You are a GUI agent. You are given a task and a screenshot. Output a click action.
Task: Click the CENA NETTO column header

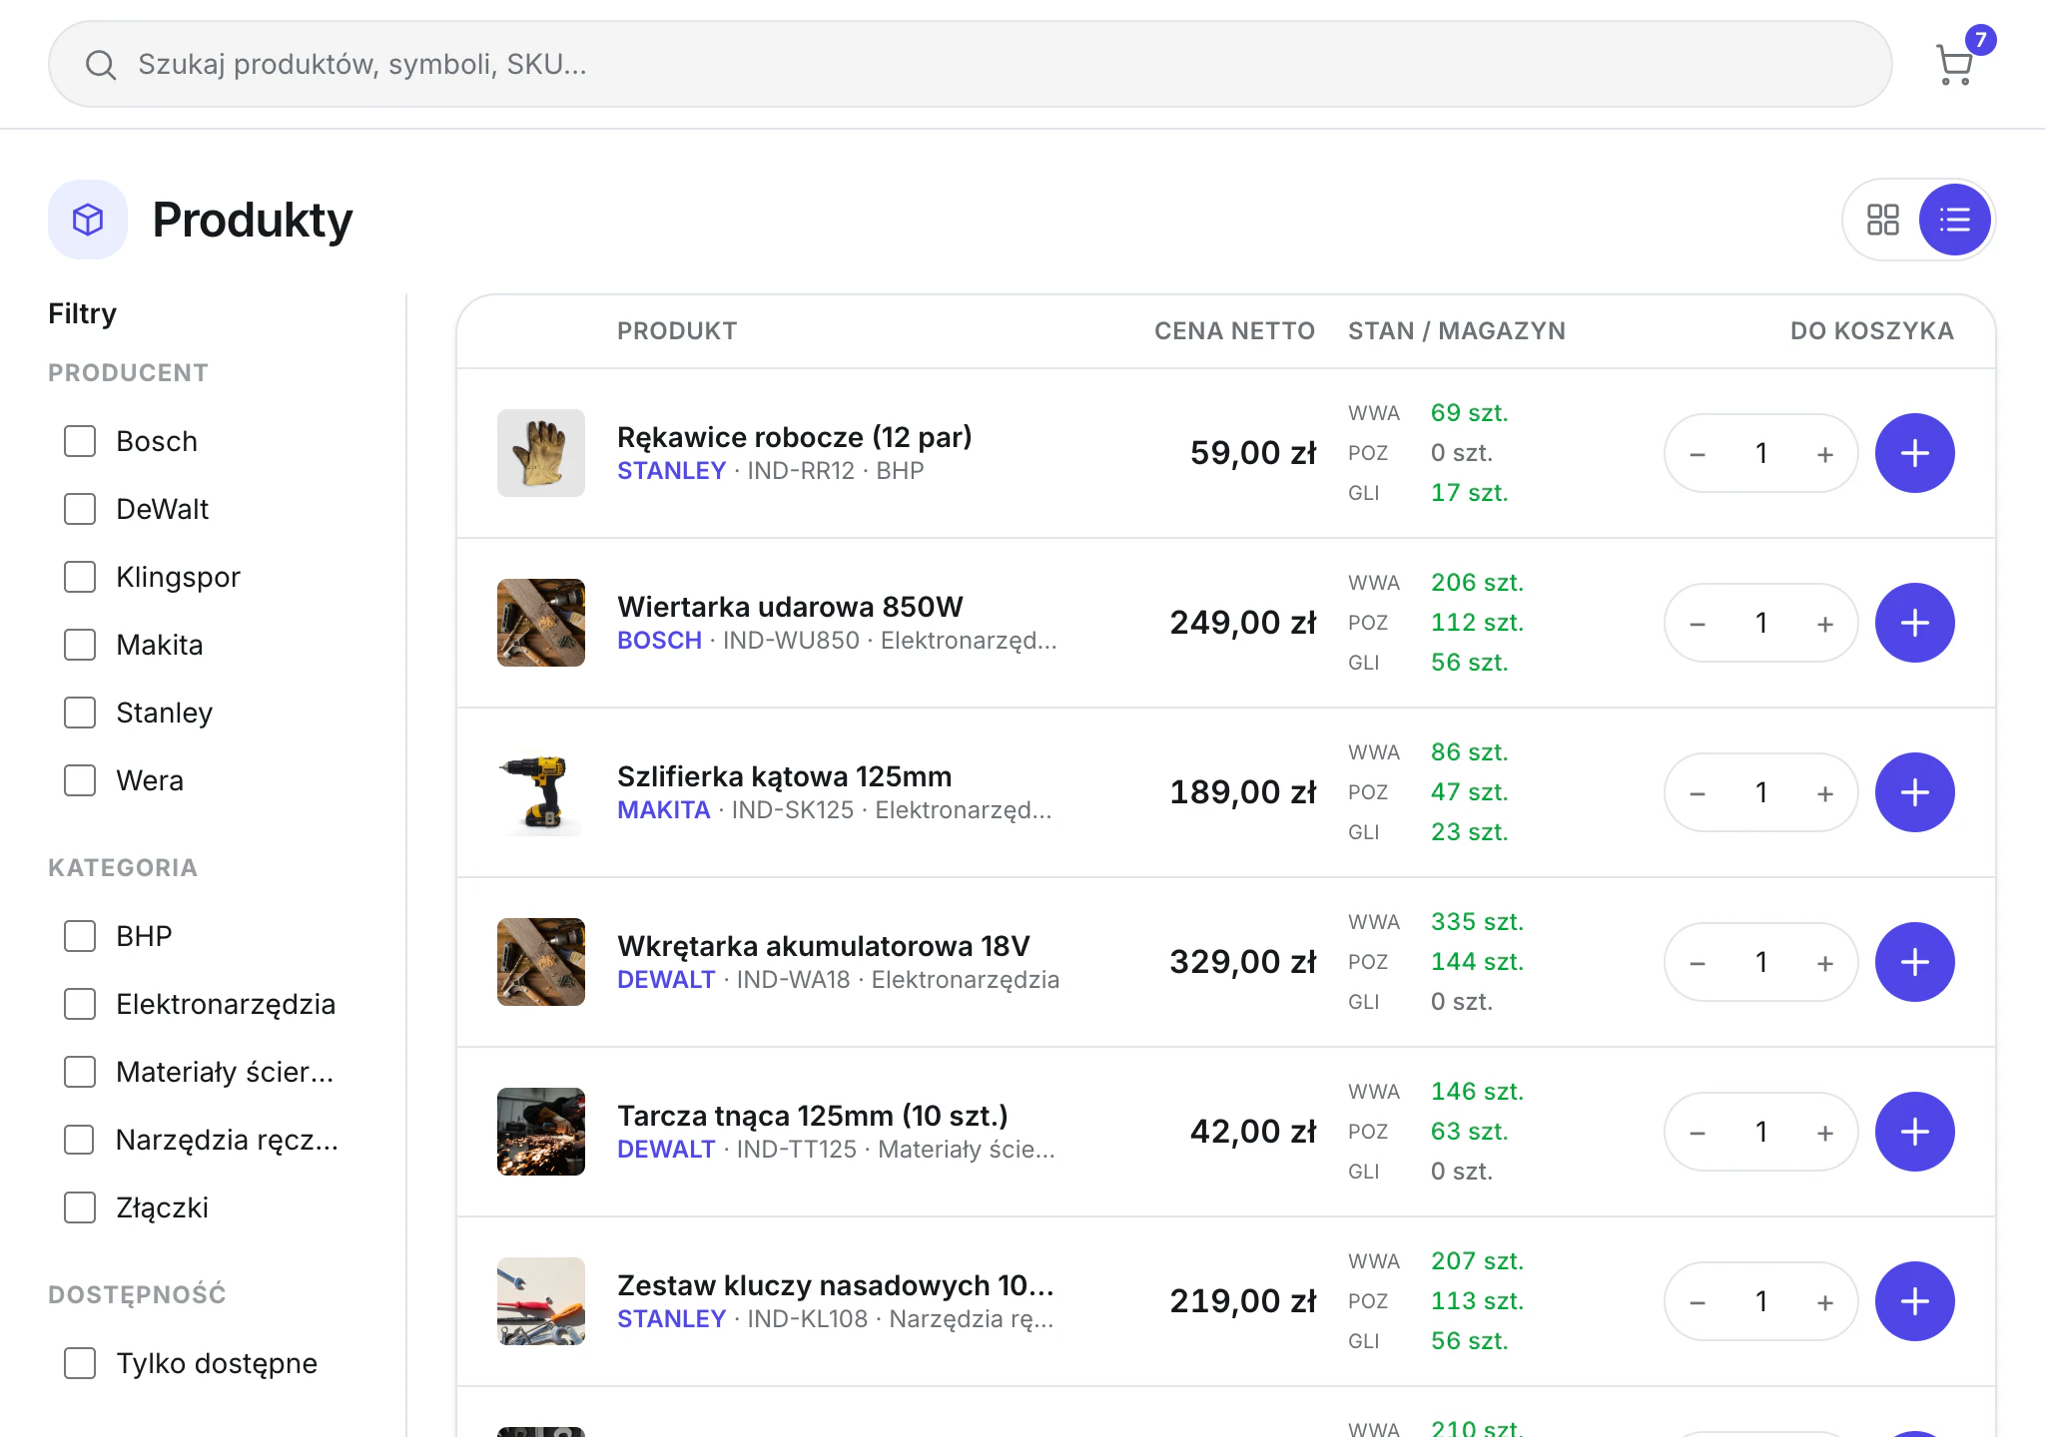1234,331
